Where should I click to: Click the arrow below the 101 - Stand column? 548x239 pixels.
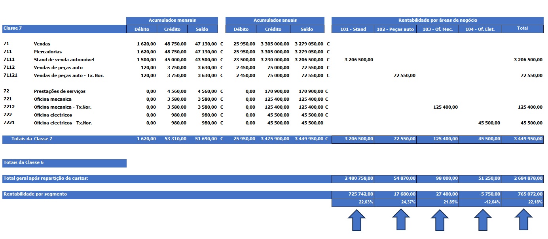coord(356,220)
